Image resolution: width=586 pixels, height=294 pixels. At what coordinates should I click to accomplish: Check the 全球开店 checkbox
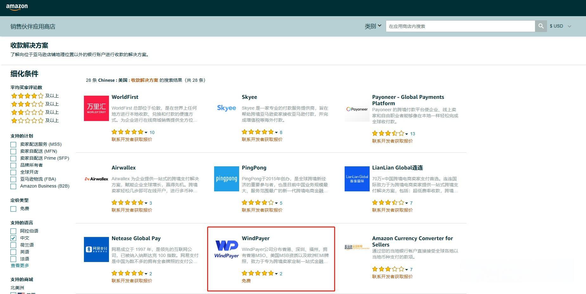13,172
